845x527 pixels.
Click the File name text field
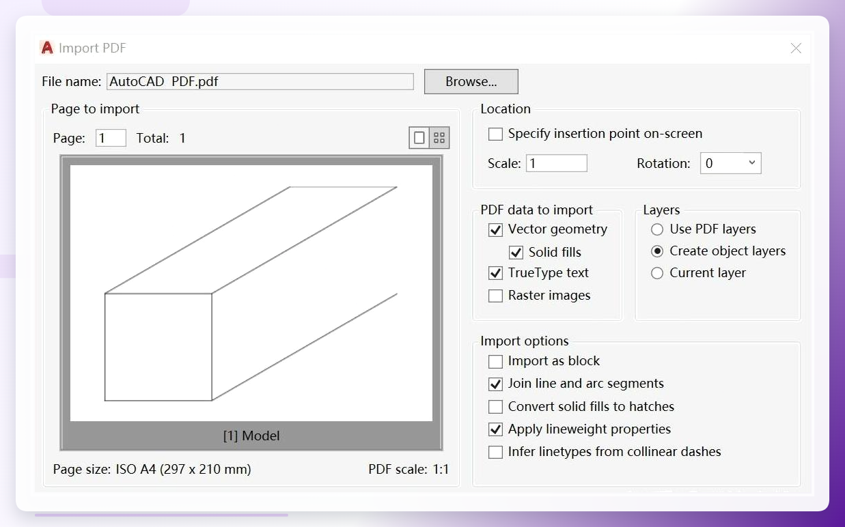click(x=260, y=81)
